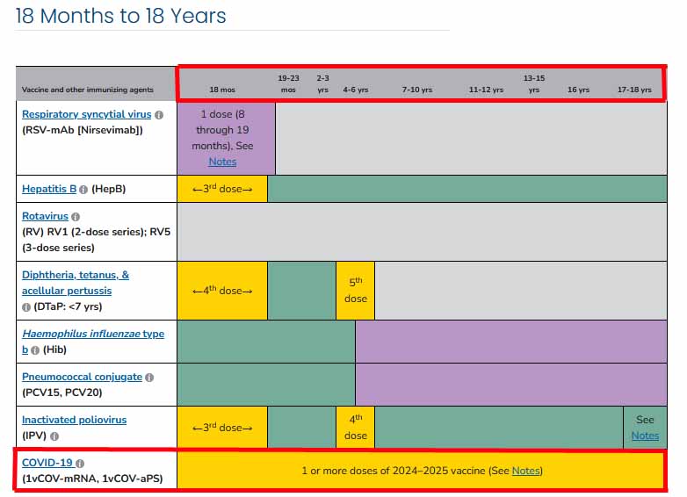Image resolution: width=687 pixels, height=497 pixels.
Task: Click Notes link in RSV purple cell
Action: tap(222, 162)
